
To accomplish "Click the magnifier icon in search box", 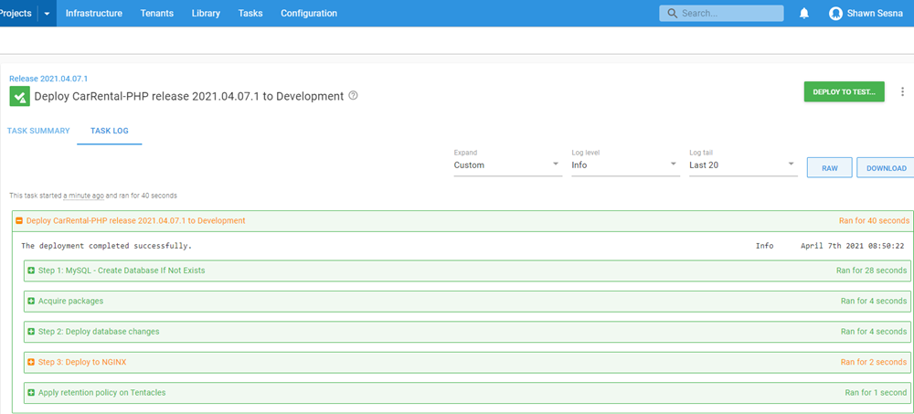I will tap(673, 14).
